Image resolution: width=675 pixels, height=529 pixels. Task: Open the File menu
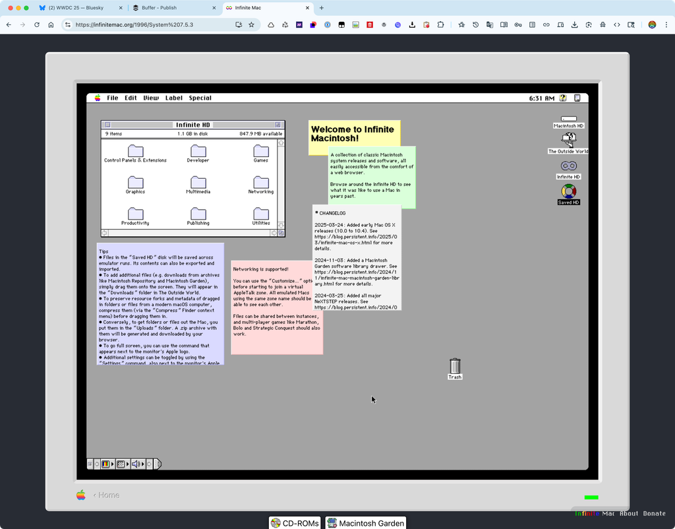(x=112, y=98)
